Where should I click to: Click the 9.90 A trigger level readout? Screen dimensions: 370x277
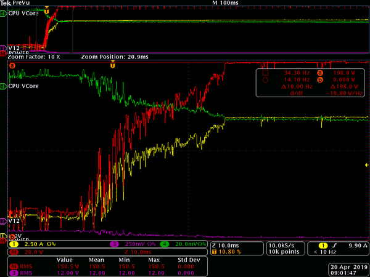pos(358,246)
